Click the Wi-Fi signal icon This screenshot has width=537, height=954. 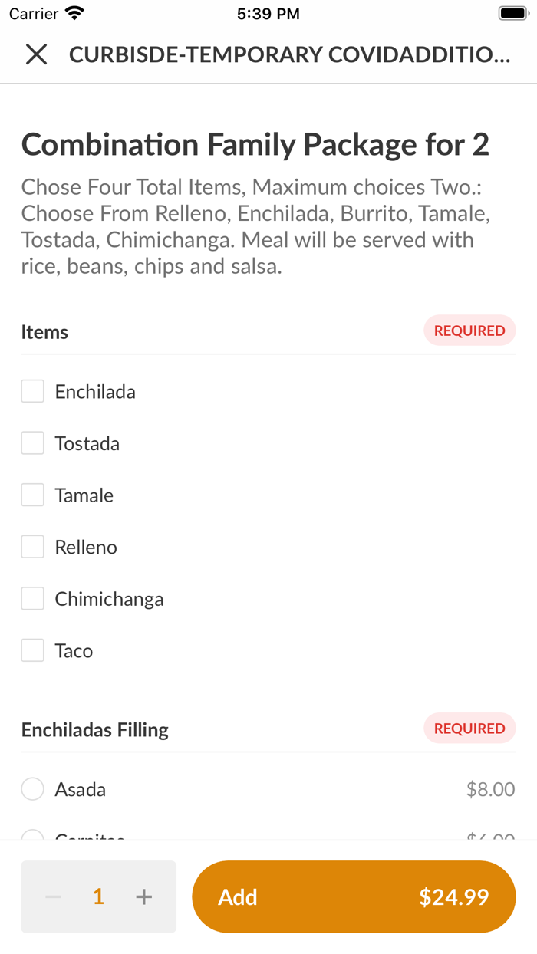pos(73,12)
